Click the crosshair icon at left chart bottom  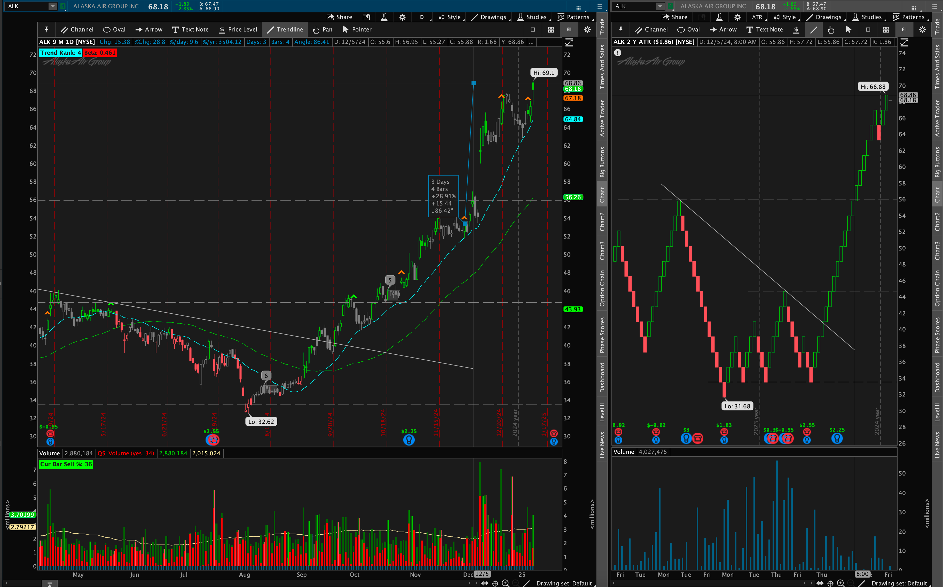pyautogui.click(x=495, y=583)
